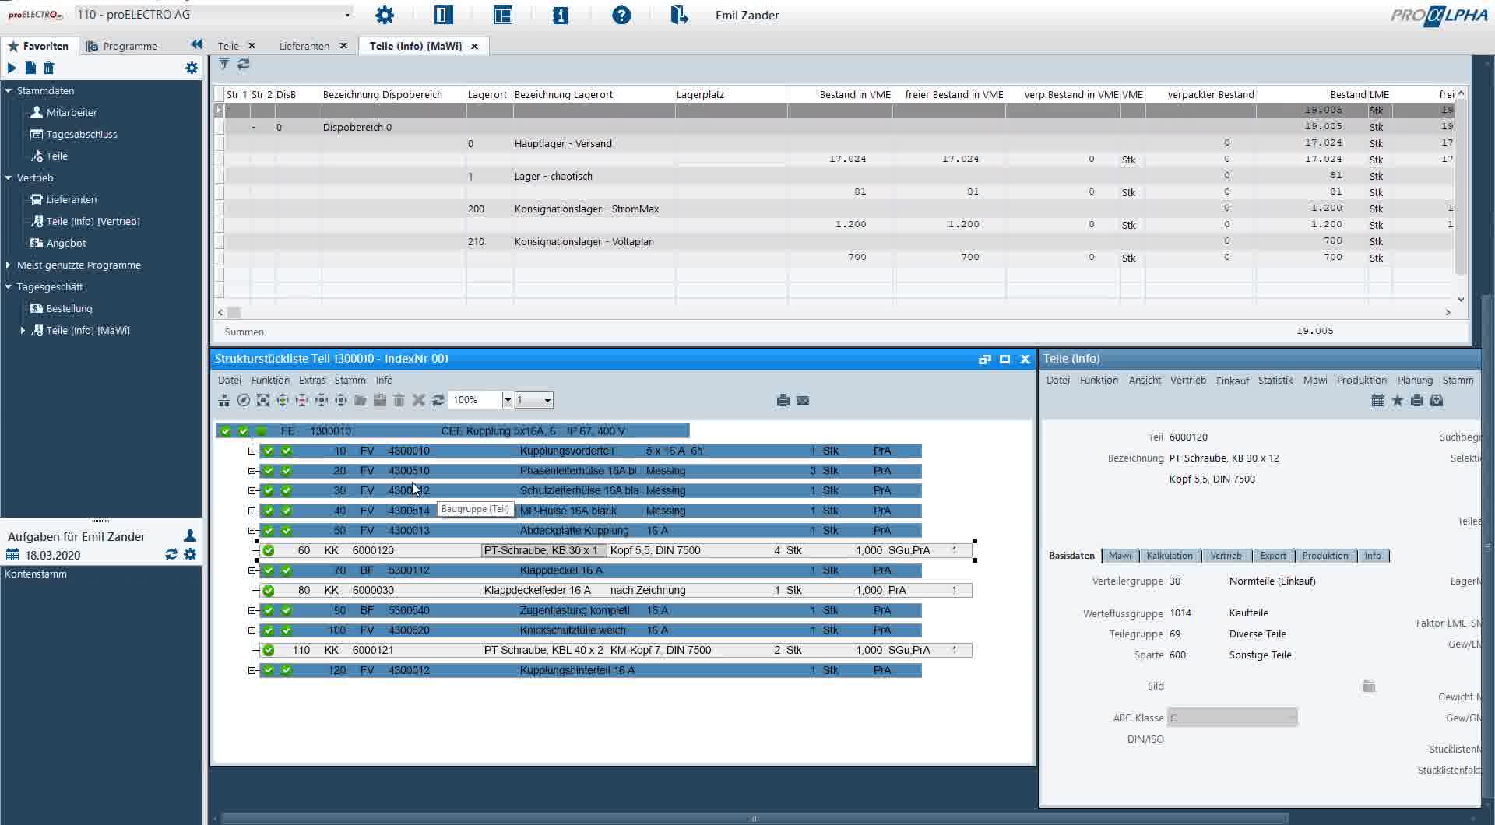Image resolution: width=1495 pixels, height=825 pixels.
Task: Expand tree node for position 70 part 5300112
Action: pos(252,570)
